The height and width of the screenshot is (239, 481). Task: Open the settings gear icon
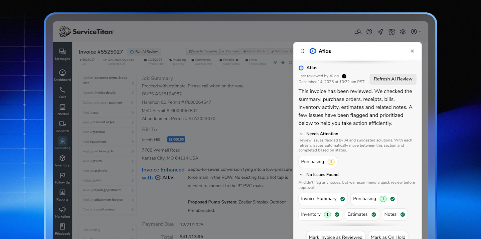pos(403,32)
